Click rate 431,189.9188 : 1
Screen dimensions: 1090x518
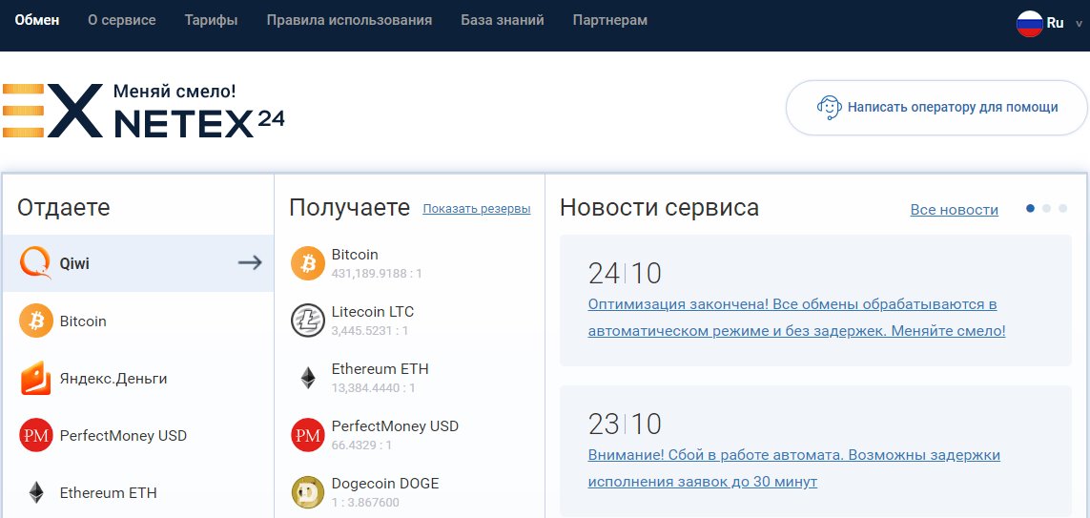[377, 274]
